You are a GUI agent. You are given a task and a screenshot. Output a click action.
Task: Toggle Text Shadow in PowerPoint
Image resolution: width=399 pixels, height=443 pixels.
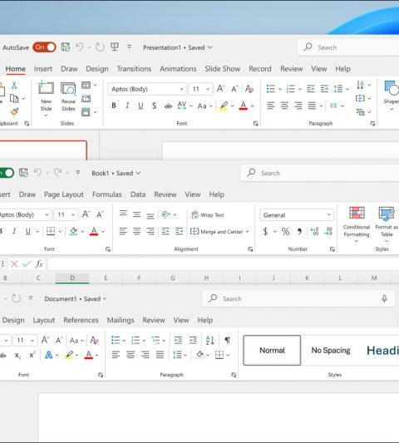pos(154,106)
